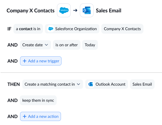Click the plus icon beside Add a new action
The image size is (162, 125).
tap(25, 116)
